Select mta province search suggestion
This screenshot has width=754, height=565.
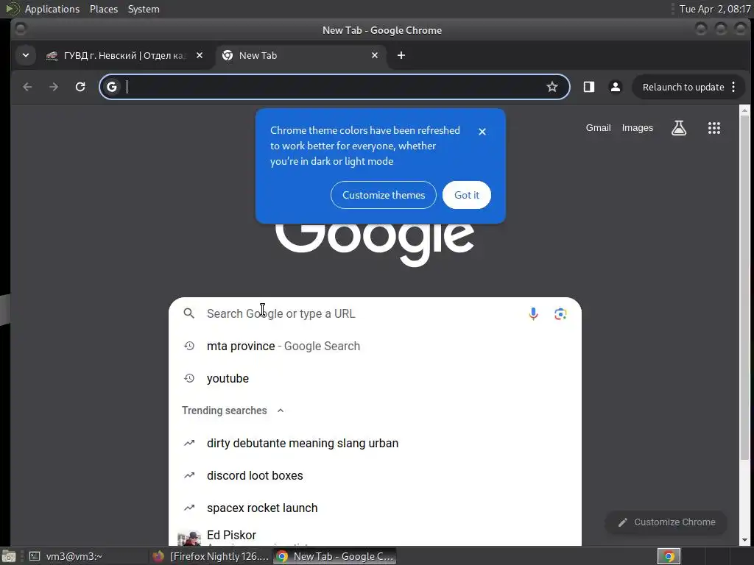click(375, 346)
